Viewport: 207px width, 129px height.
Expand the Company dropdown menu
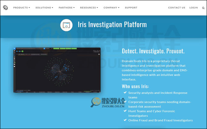point(111,8)
